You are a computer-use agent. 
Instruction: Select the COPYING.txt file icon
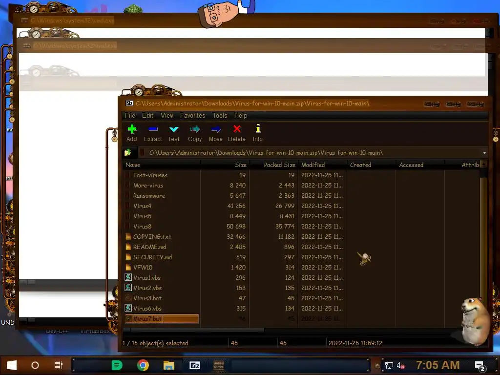tap(128, 237)
